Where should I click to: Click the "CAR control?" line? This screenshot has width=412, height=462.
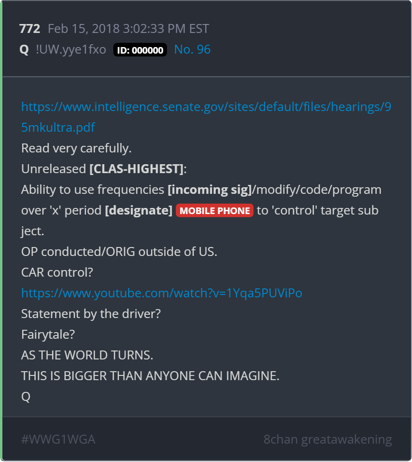coord(57,272)
